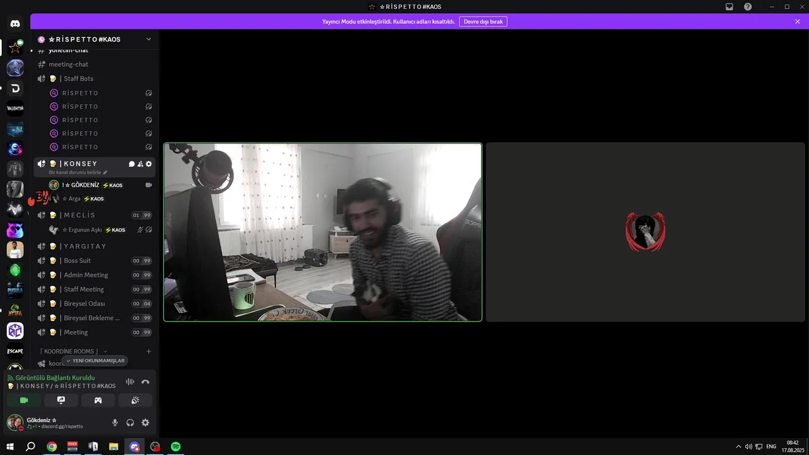Open Google Chrome from the taskbar
Viewport: 809px width, 455px height.
[52, 447]
